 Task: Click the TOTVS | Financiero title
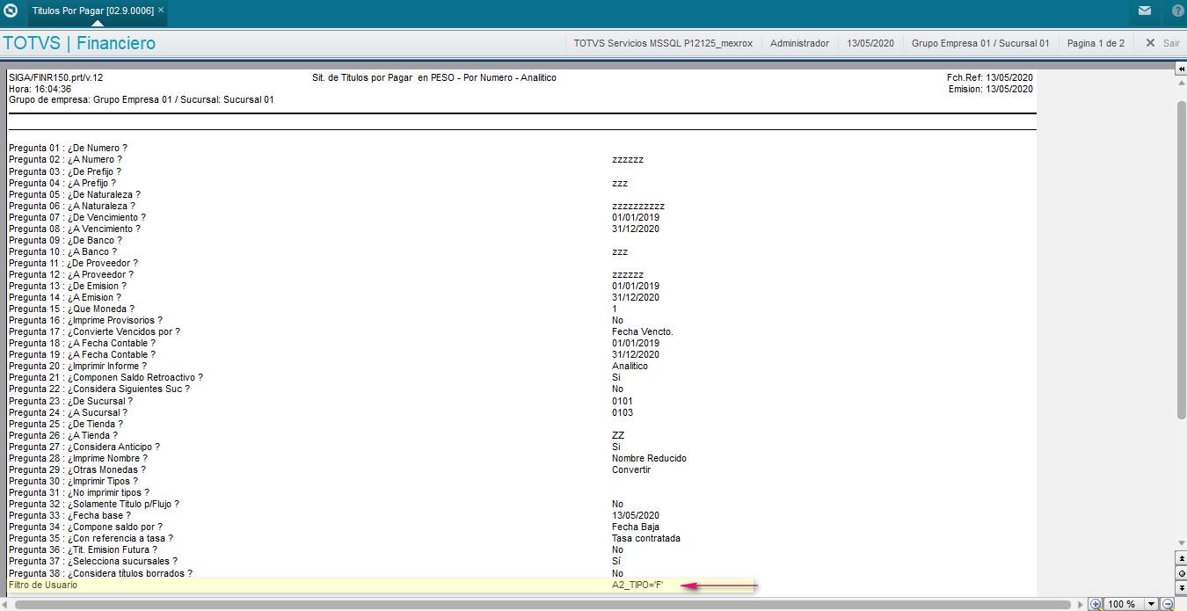click(79, 43)
